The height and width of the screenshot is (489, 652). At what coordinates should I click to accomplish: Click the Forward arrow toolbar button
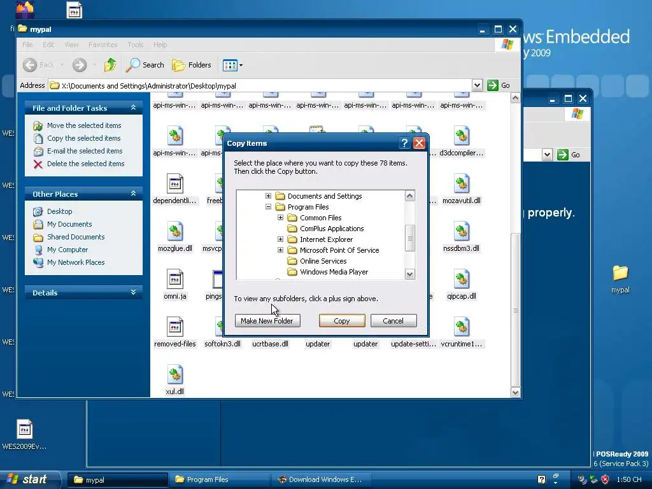tap(80, 65)
